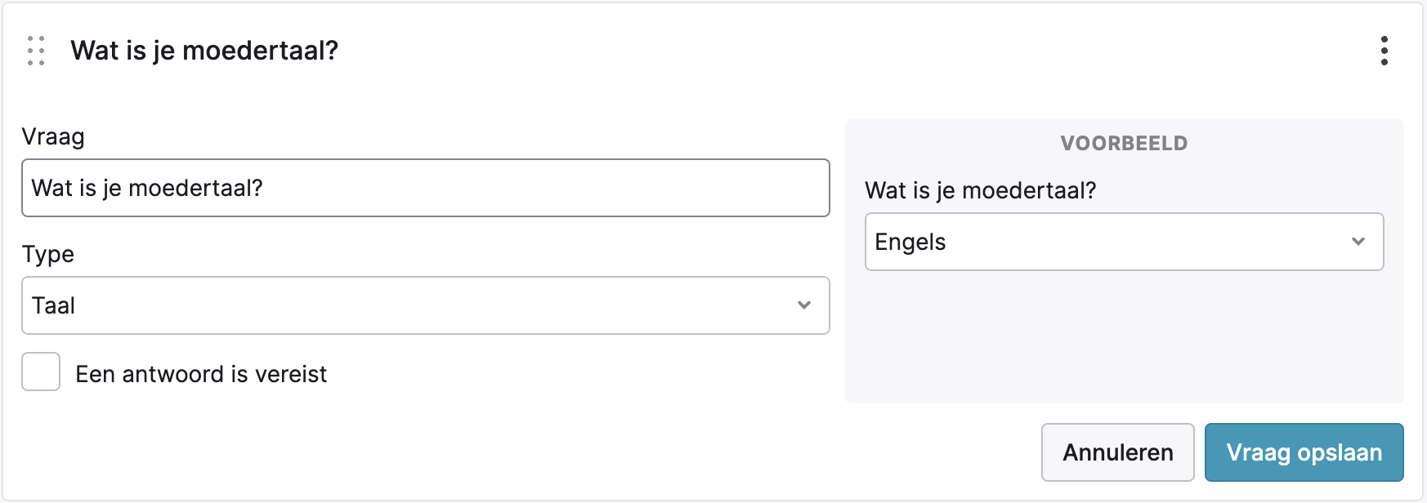Select the 'Engels' value text in preview

[x=910, y=242]
